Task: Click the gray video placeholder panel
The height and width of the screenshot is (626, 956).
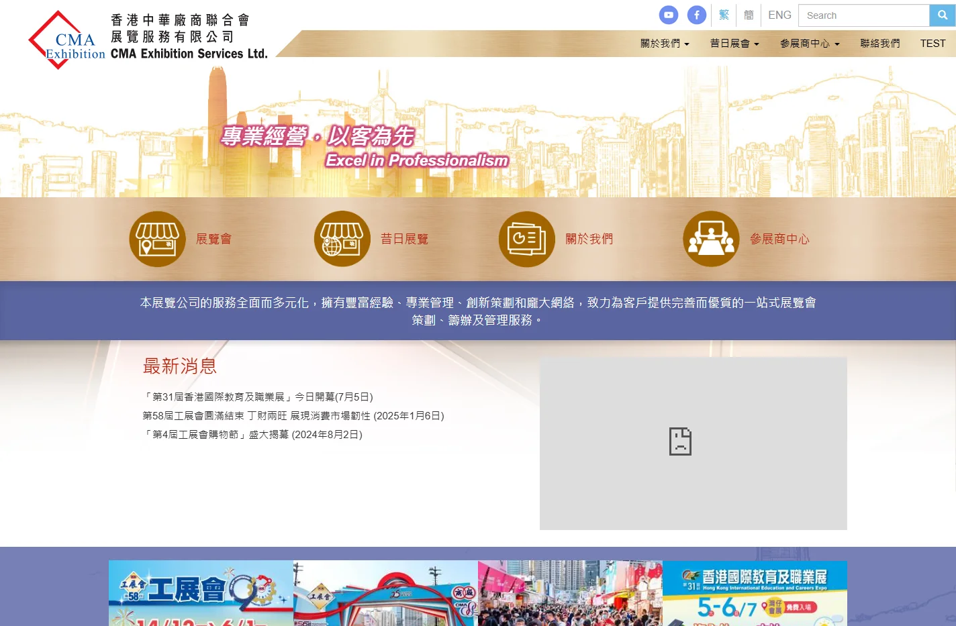Action: point(694,444)
